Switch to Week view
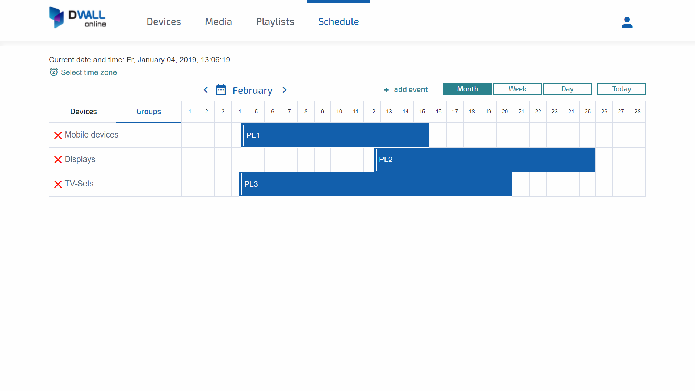The image size is (695, 391). 517,89
